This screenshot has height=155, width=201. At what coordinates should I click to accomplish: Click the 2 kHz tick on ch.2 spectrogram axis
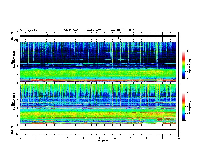pyautogui.click(x=18, y=116)
